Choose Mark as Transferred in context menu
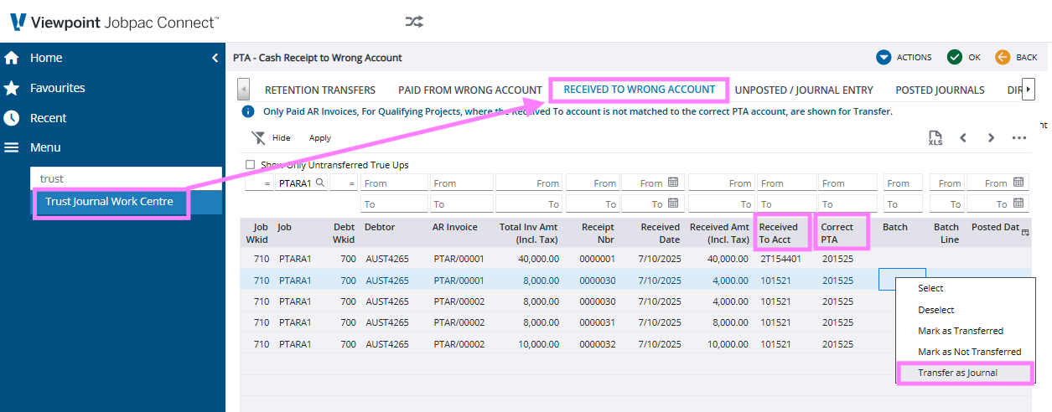This screenshot has height=412, width=1052. (961, 331)
